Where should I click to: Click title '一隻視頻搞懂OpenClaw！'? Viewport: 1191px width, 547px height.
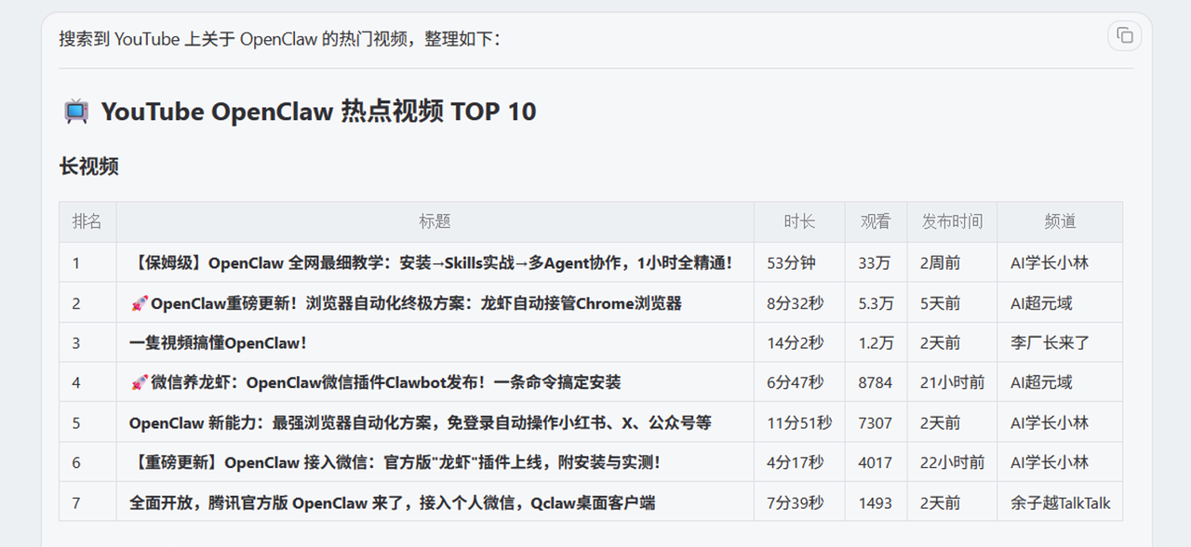click(218, 343)
